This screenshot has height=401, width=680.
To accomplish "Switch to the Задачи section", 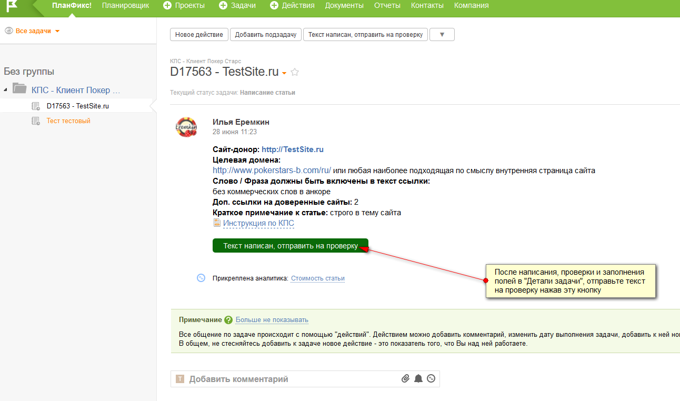I will 243,5.
